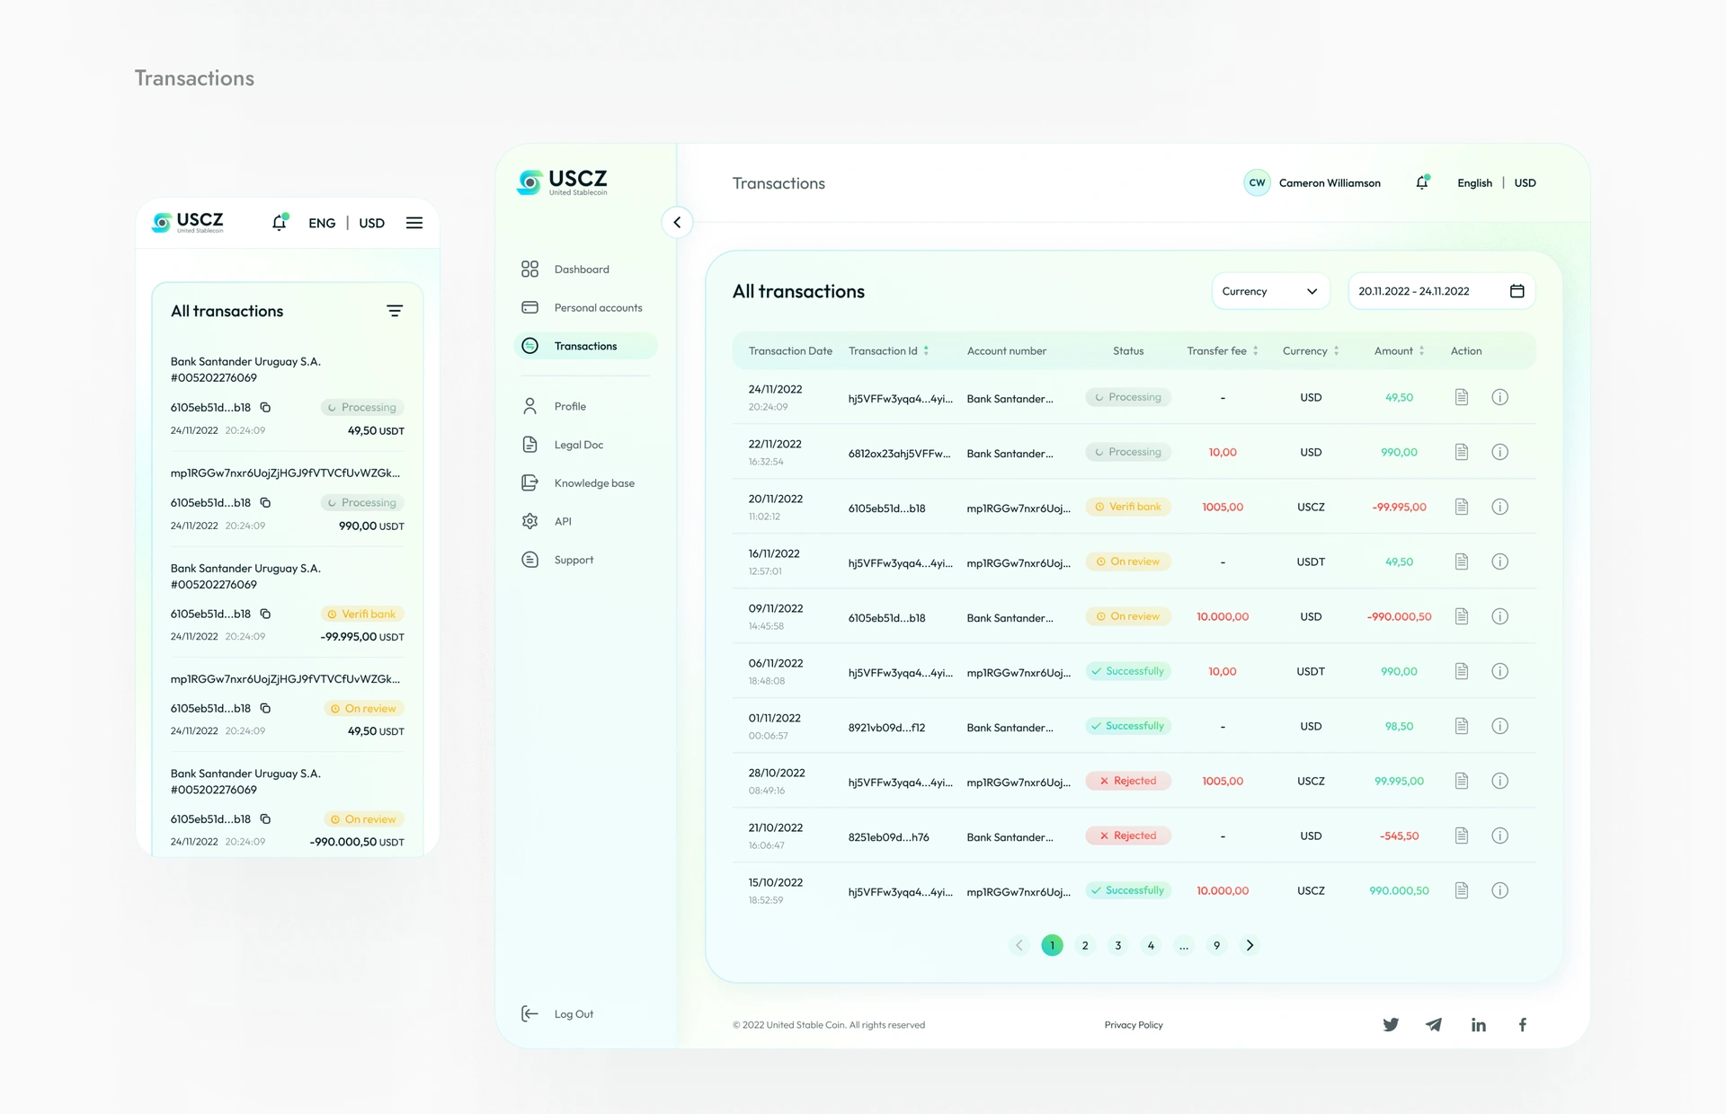View document for the 24/11/2022 transaction
This screenshot has width=1726, height=1114.
point(1462,397)
